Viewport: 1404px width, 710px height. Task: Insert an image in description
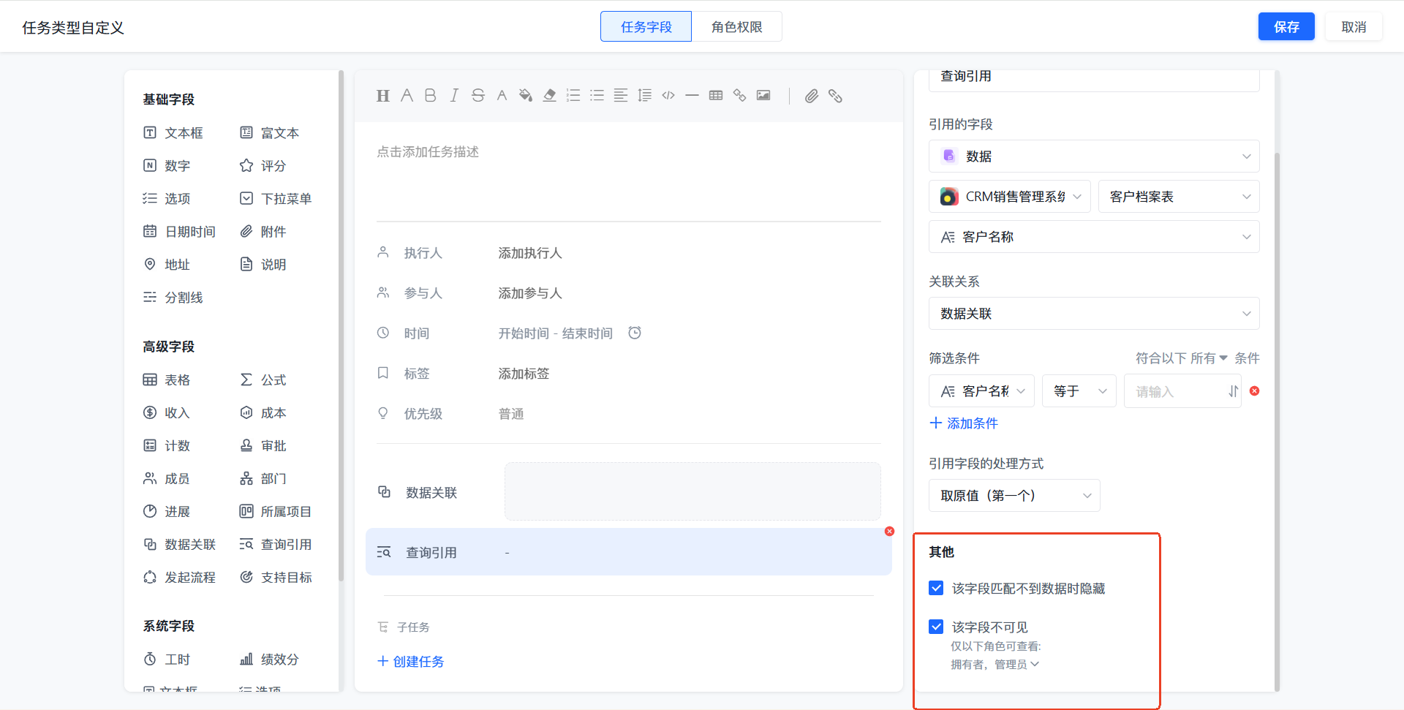click(x=763, y=96)
